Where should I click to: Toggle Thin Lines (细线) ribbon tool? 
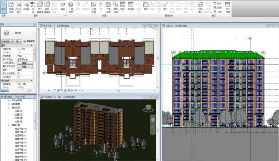click(x=33, y=7)
